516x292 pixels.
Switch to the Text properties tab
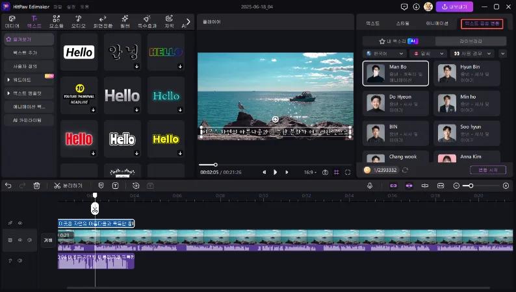click(372, 23)
